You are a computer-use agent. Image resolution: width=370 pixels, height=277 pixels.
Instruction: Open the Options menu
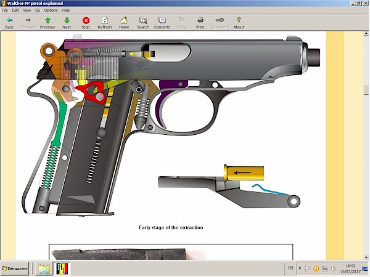(51, 10)
